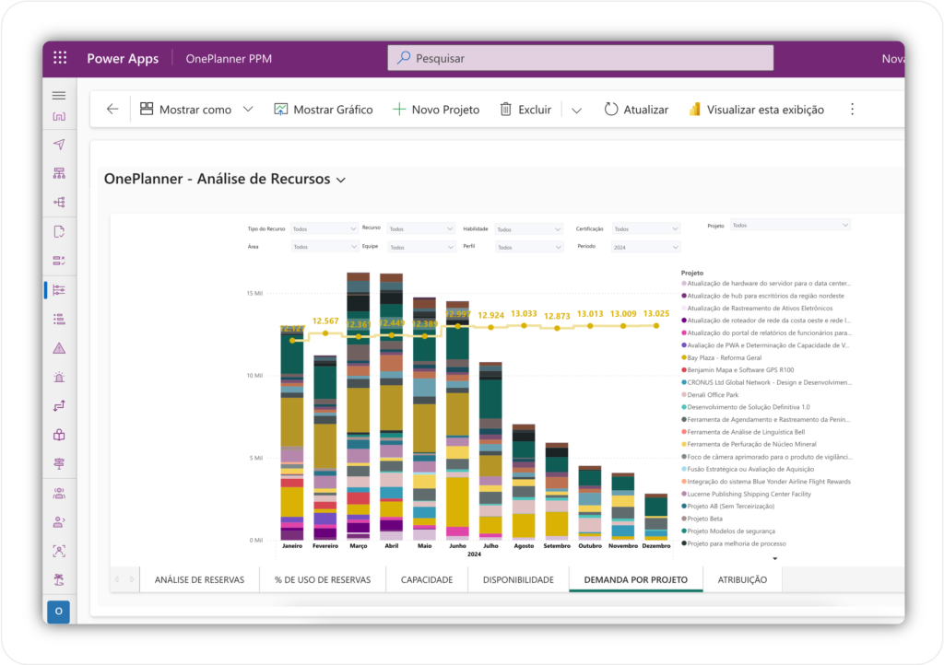Open the home icon in the sidebar

coord(59,116)
